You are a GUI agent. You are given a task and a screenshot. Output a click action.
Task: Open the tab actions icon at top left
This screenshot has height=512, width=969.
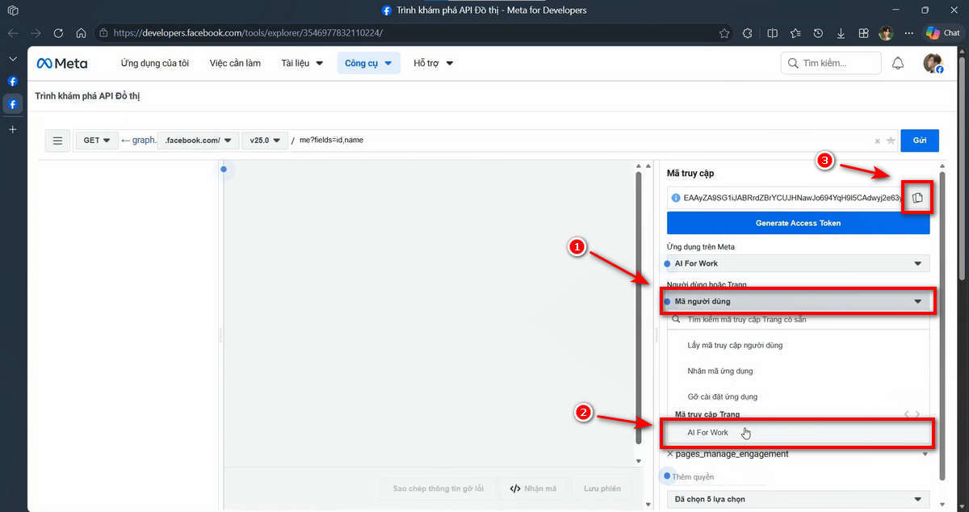[x=13, y=10]
